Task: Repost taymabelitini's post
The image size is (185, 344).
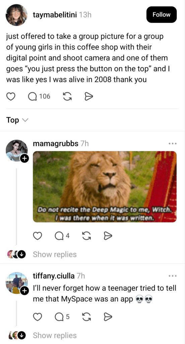Action: [67, 96]
